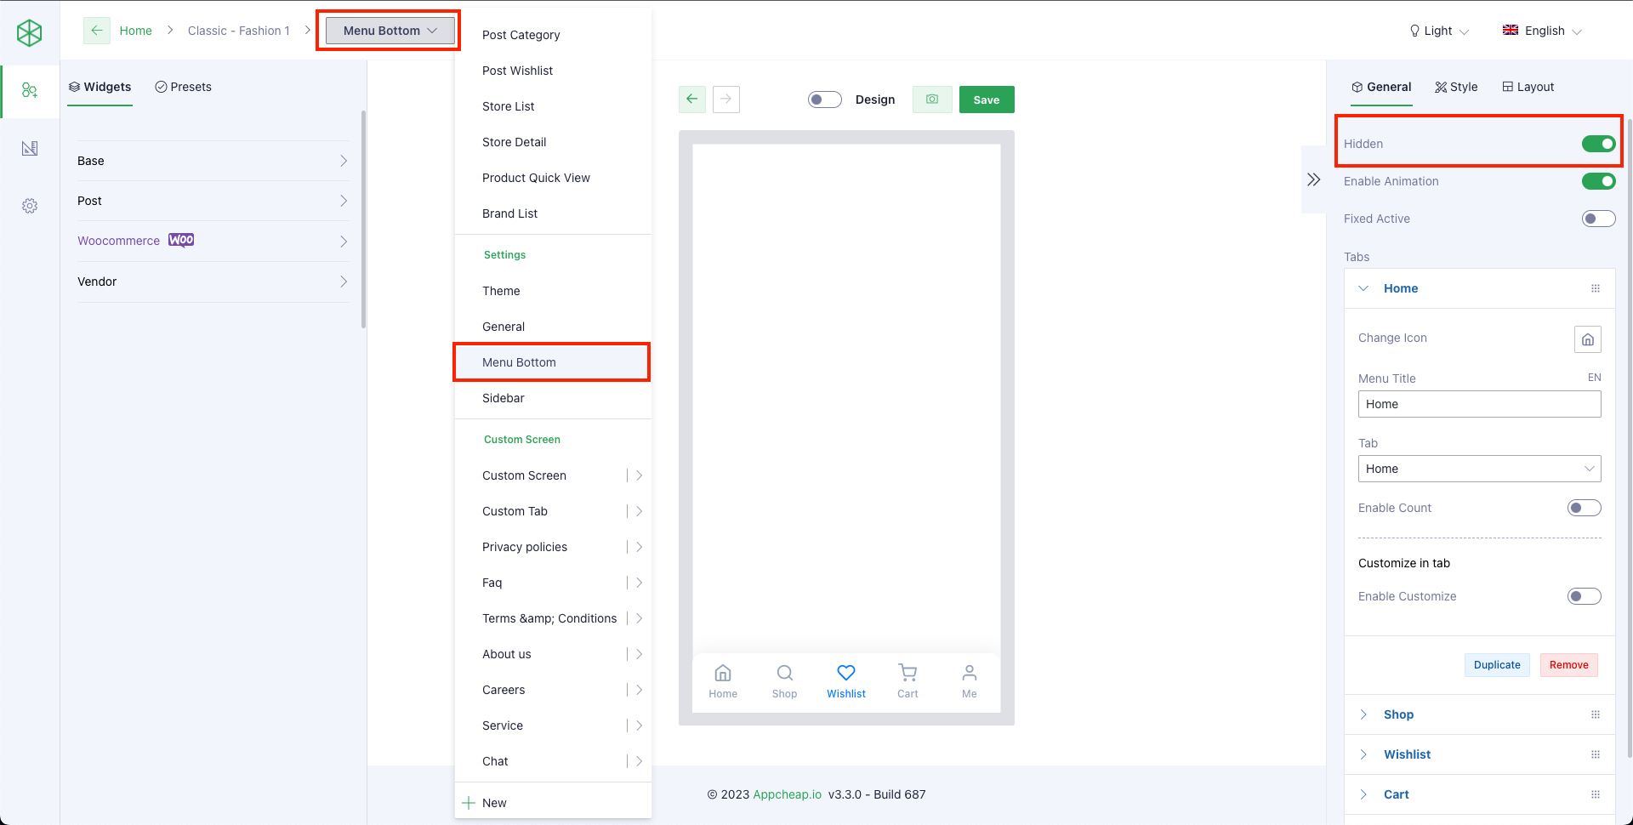Open Change Icon picker for the Home tab
Image resolution: width=1633 pixels, height=825 pixels.
[1587, 339]
